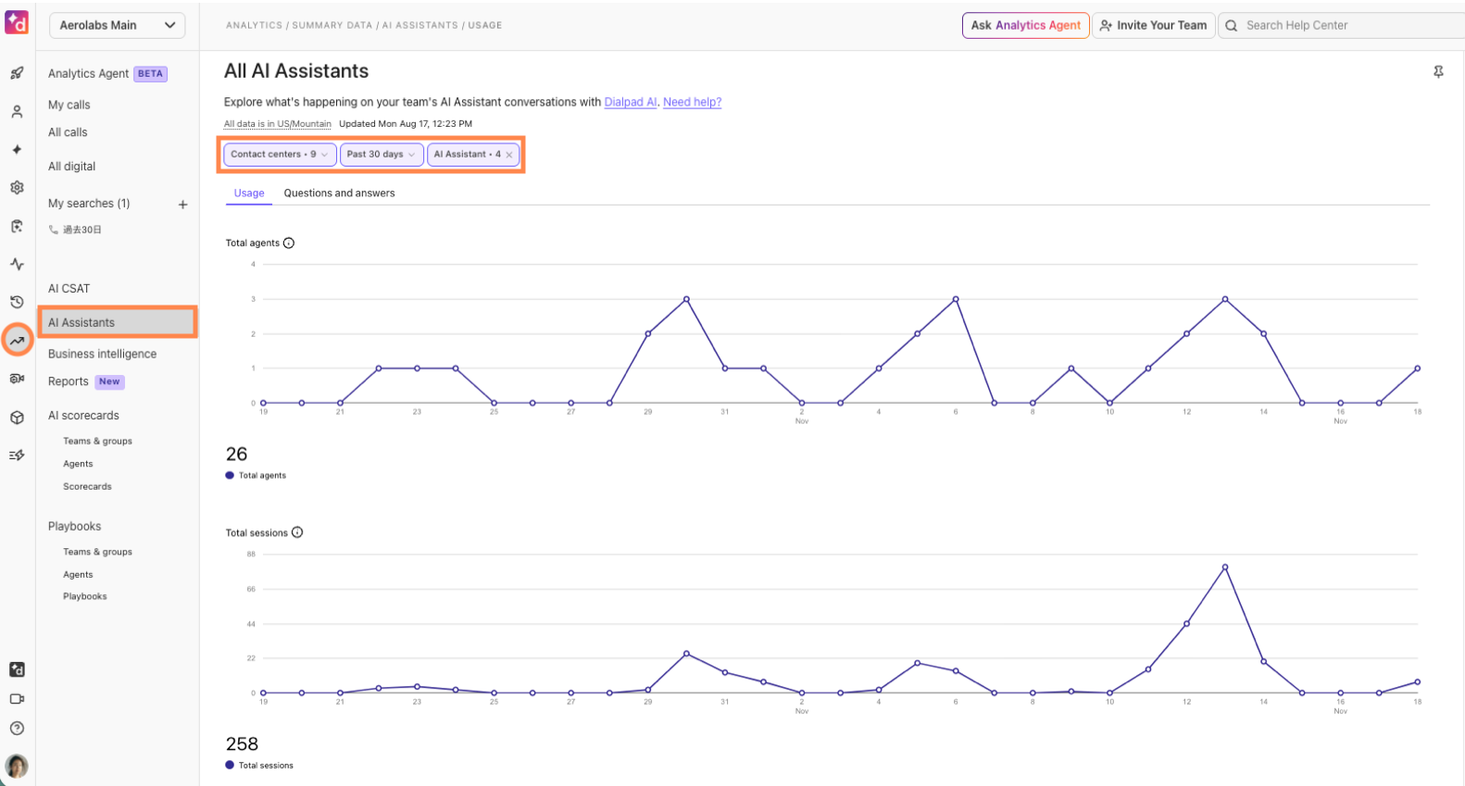
Task: Open the list-with-lightning icon in the sidebar
Action: (x=17, y=455)
